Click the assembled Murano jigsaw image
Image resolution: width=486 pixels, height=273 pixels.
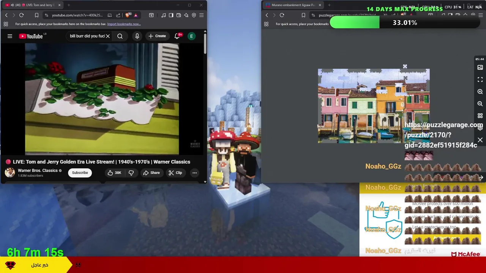[374, 106]
